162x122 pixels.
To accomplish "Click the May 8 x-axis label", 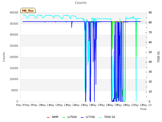I will [20, 105].
